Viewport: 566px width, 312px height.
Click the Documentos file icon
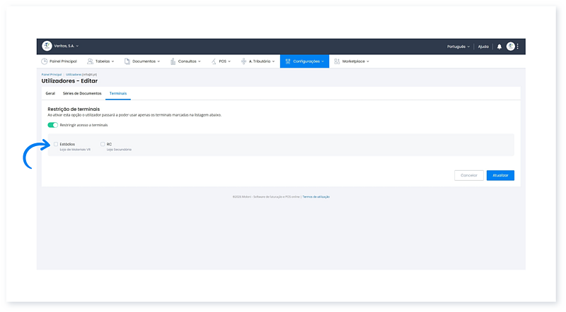click(x=127, y=61)
